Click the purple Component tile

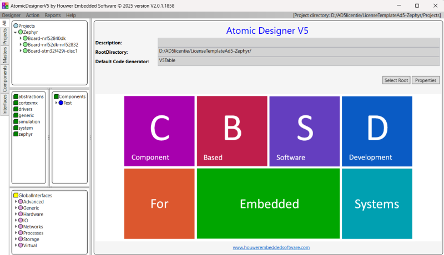point(159,131)
